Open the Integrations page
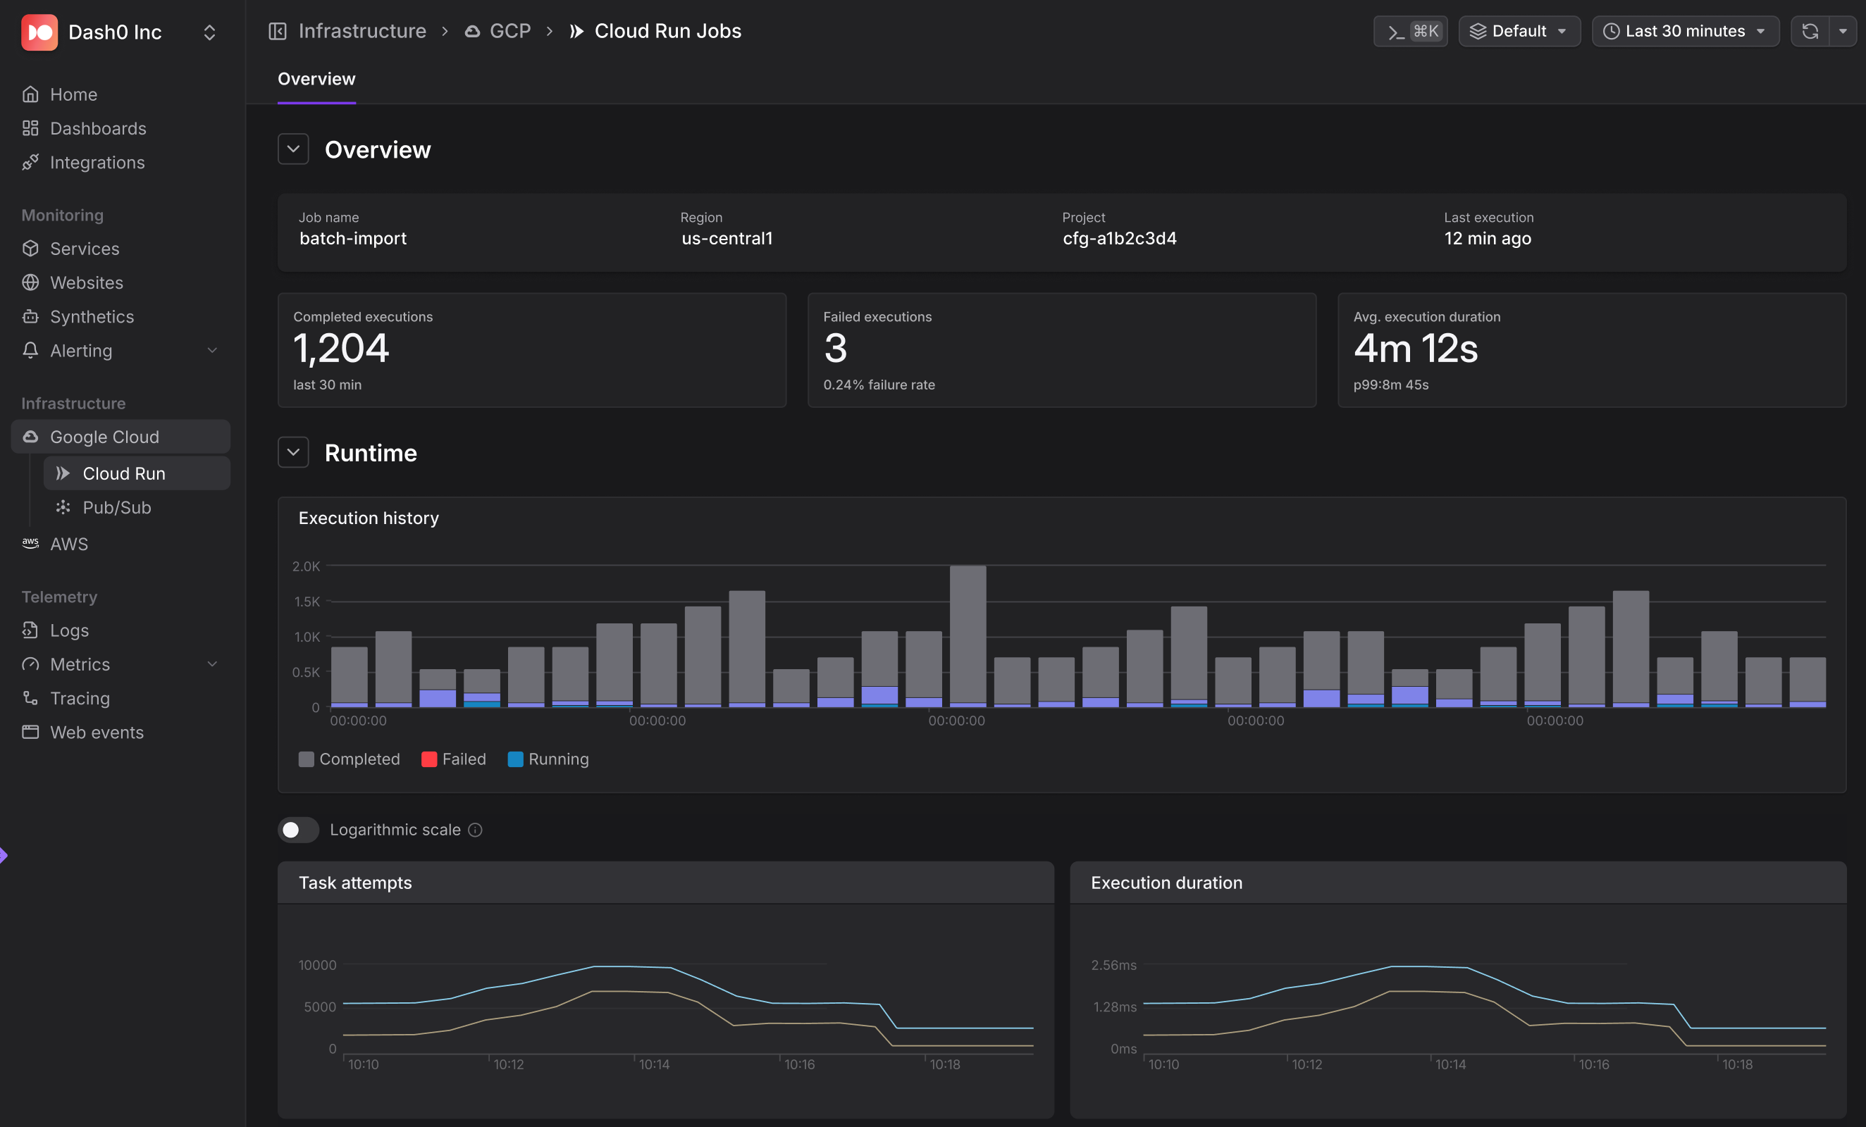The height and width of the screenshot is (1127, 1866). click(97, 162)
